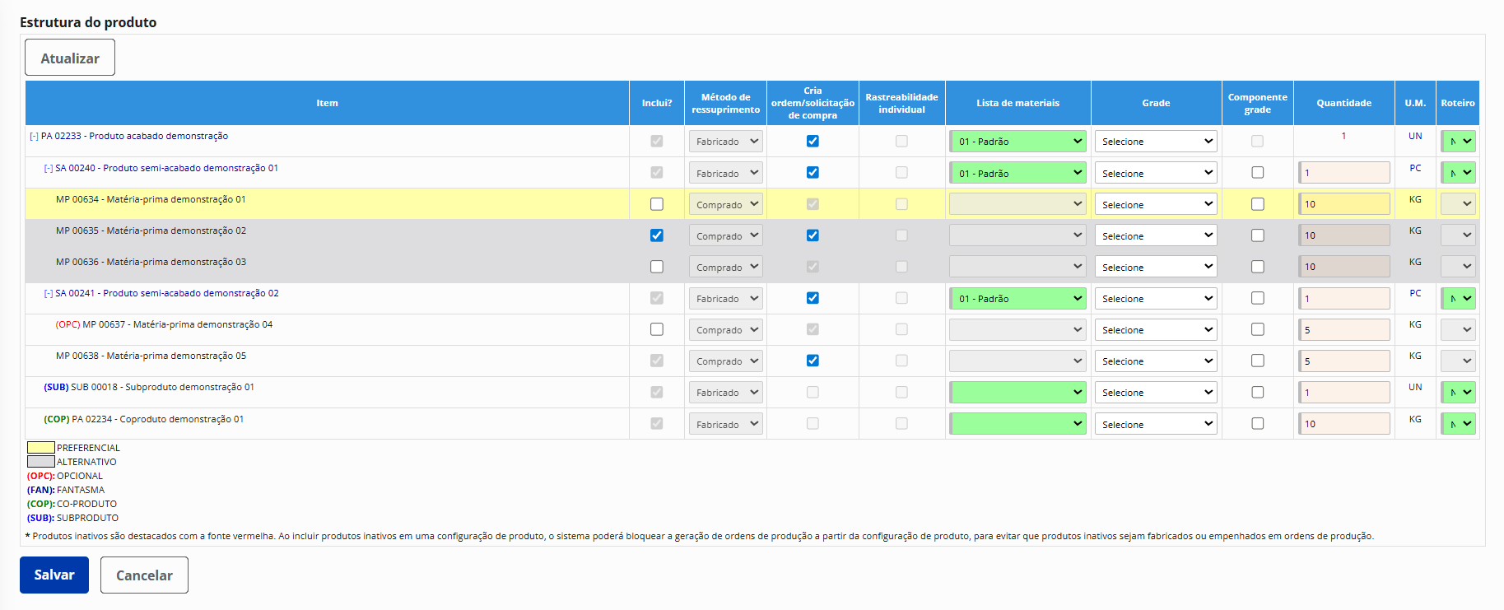
Task: Open Método de ressuprimento for MP 00636
Action: (725, 268)
